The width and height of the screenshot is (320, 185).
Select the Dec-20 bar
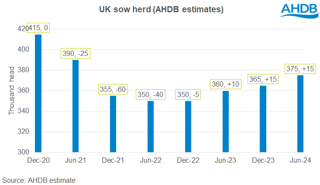38,93
